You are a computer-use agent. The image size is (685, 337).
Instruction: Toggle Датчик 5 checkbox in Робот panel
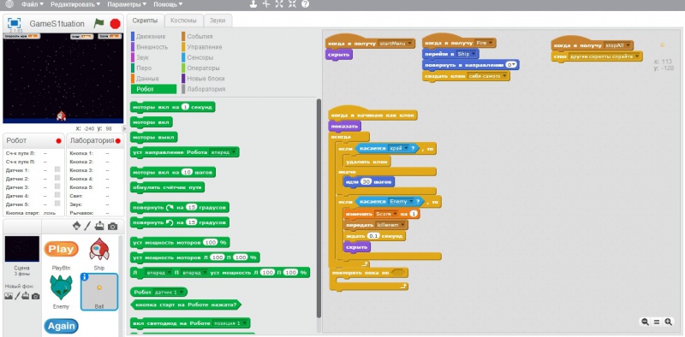(x=57, y=204)
